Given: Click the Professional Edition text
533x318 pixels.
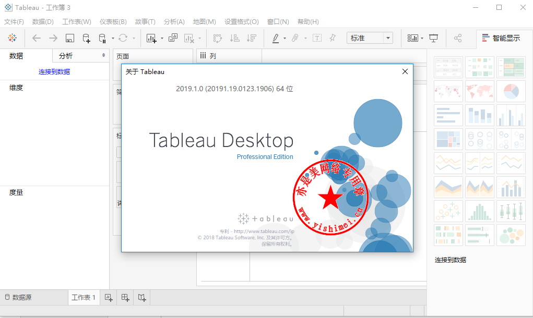Looking at the screenshot, I should (265, 157).
